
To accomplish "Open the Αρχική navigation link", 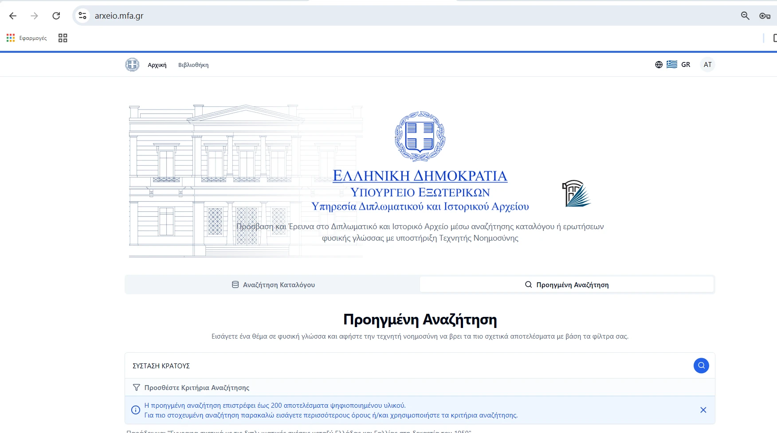I will pos(157,65).
